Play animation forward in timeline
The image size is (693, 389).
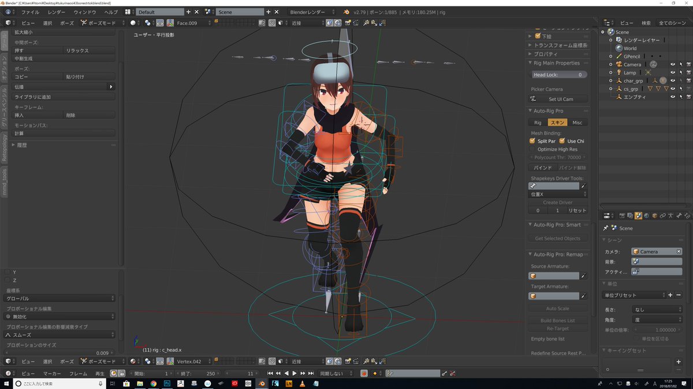[295, 373]
